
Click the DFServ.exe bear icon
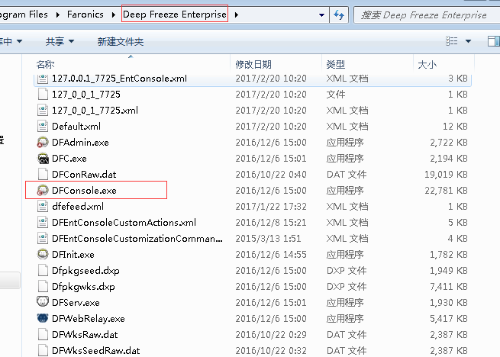click(x=43, y=302)
